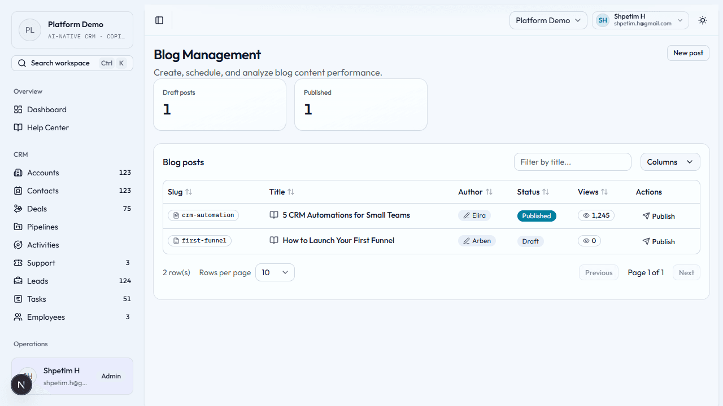Click the eye icon showing 0 views

pyautogui.click(x=586, y=241)
